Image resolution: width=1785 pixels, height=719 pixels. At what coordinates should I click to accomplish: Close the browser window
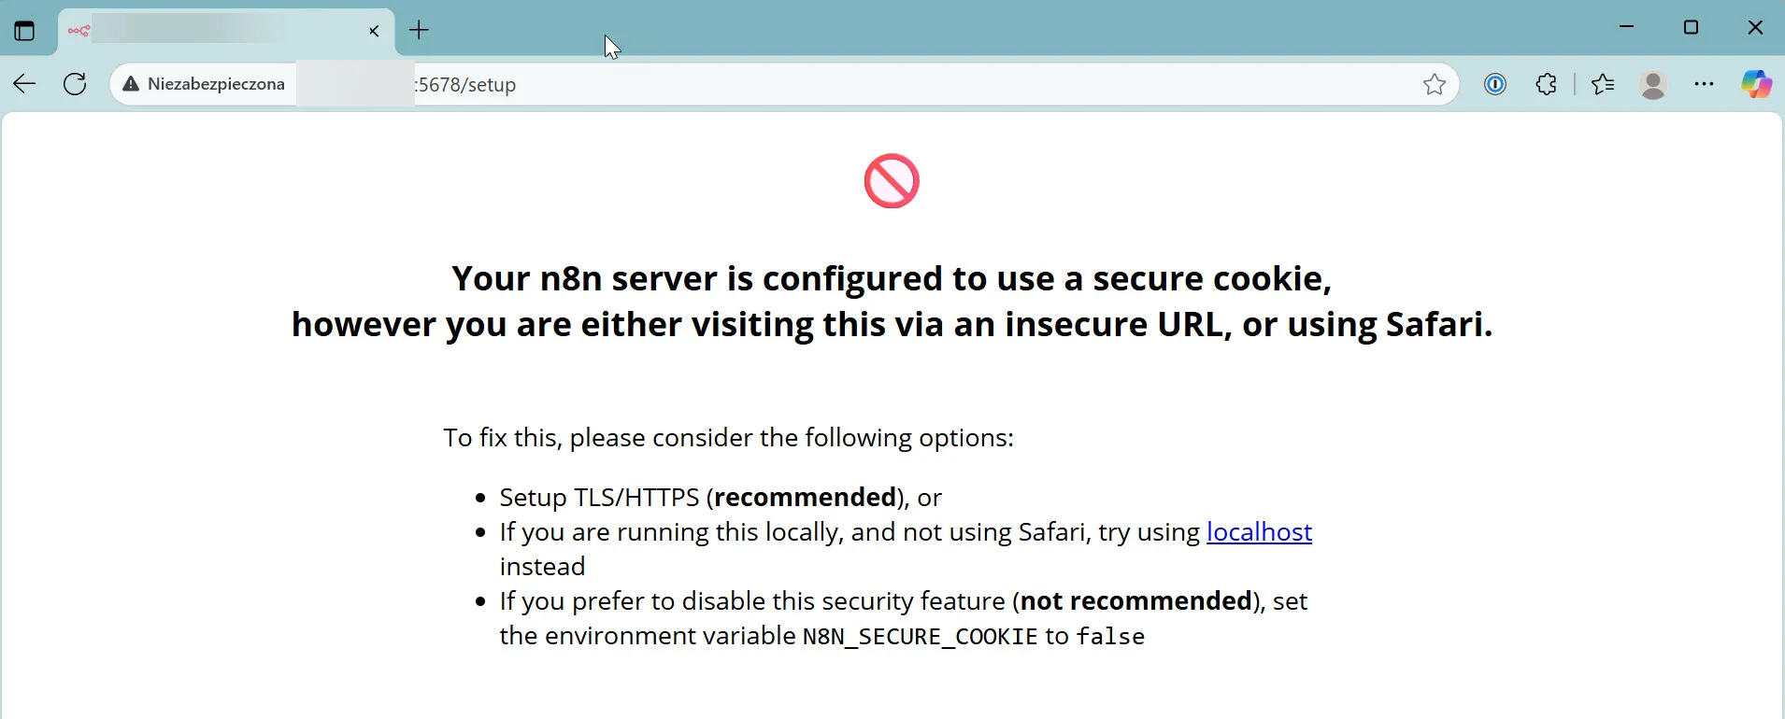point(1755,27)
